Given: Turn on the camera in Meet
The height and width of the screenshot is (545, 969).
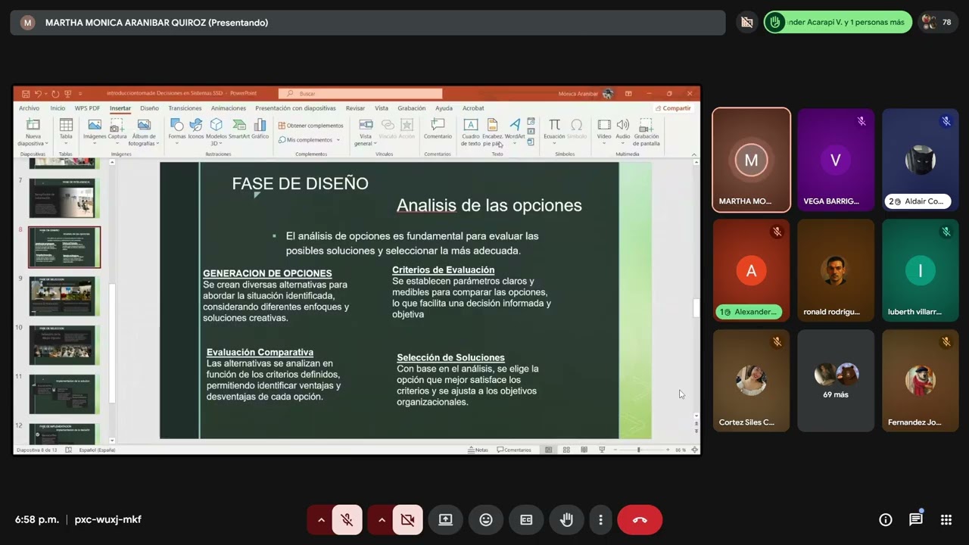Looking at the screenshot, I should pyautogui.click(x=407, y=520).
